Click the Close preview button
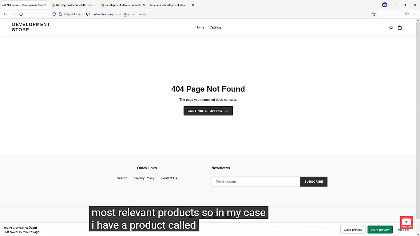This screenshot has width=420, height=236. [353, 230]
